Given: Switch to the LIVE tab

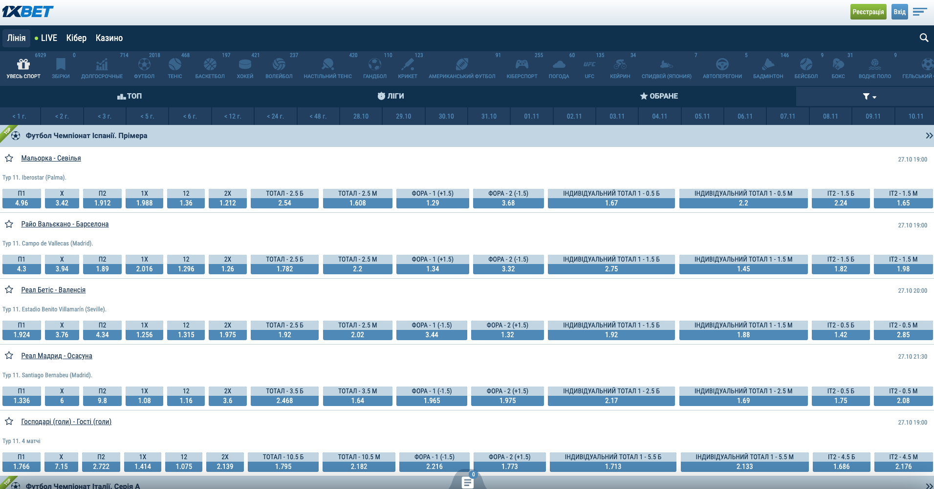Looking at the screenshot, I should (46, 38).
